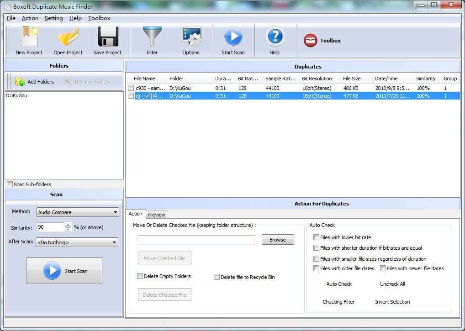This screenshot has height=331, width=465.
Task: Sort by the Similarity column header
Action: point(427,79)
